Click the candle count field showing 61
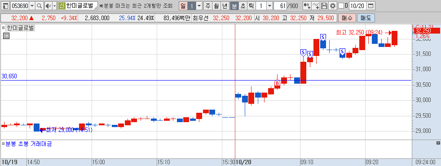 tap(280, 6)
